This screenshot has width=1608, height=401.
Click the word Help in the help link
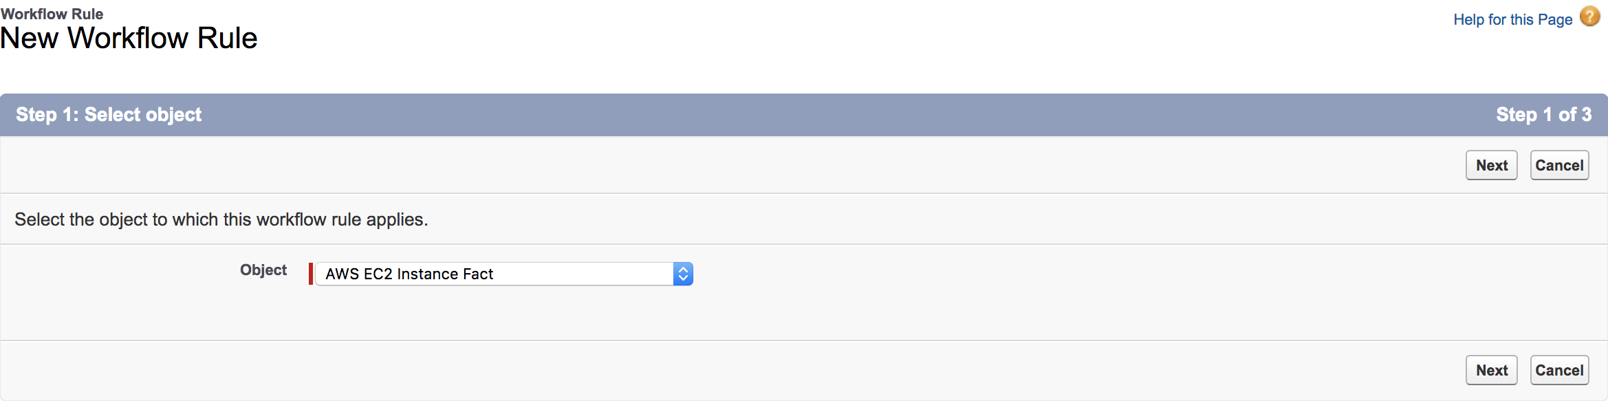pyautogui.click(x=1468, y=19)
